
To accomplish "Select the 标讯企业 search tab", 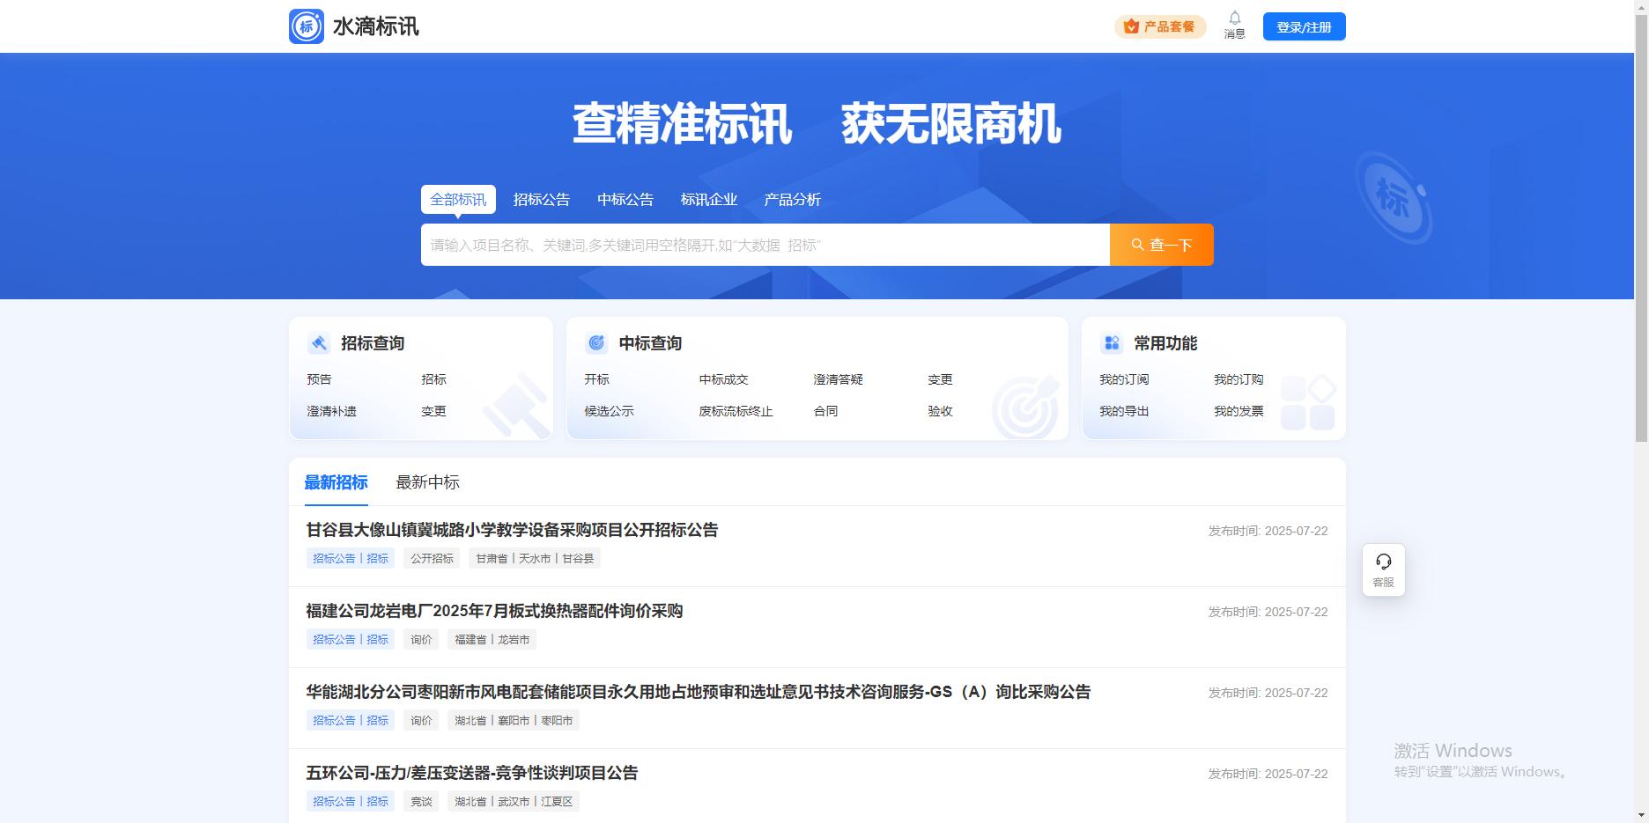I will tap(709, 200).
